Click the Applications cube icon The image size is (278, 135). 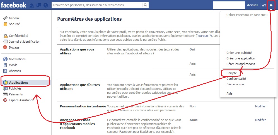tap(5, 83)
